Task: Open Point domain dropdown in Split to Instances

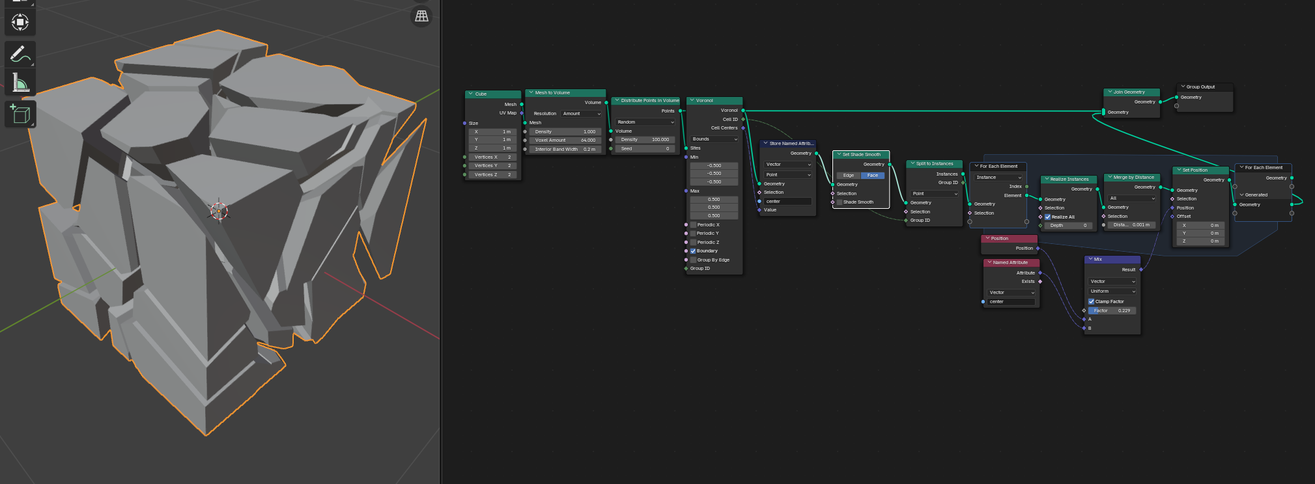Action: coord(935,194)
